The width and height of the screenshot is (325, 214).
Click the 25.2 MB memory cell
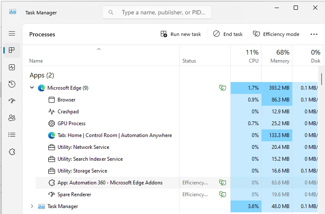[x=277, y=123]
